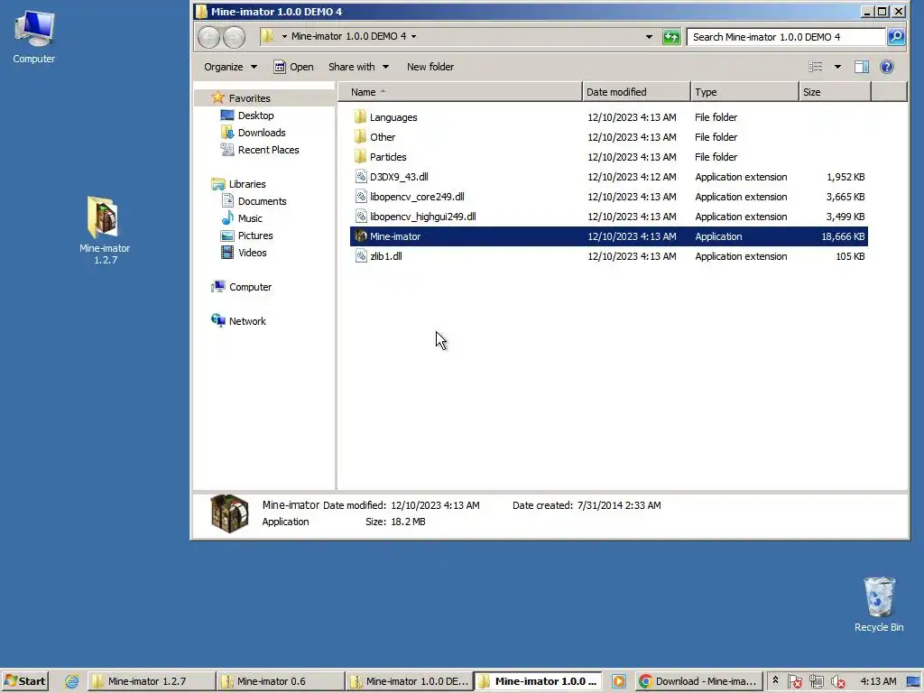Open Music library

[250, 218]
